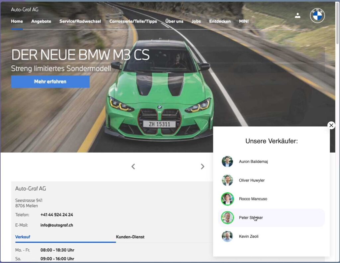Click Auron Balidemaj's avatar photo
Screen dimensions: 340x263
tap(227, 162)
